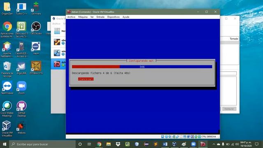The width and height of the screenshot is (263, 148).
Task: Switch to VirtualBox Manager on the taskbar
Action: click(174, 144)
